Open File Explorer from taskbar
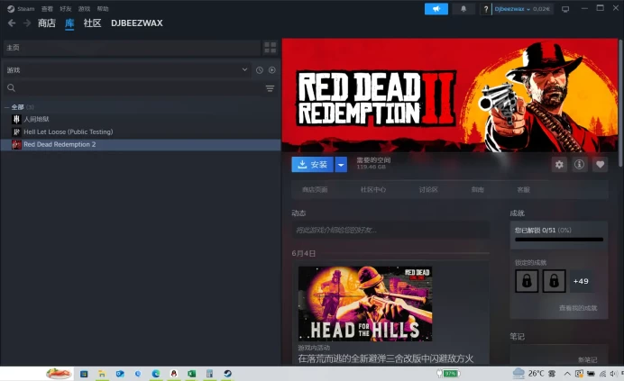This screenshot has height=381, width=624. (x=102, y=374)
